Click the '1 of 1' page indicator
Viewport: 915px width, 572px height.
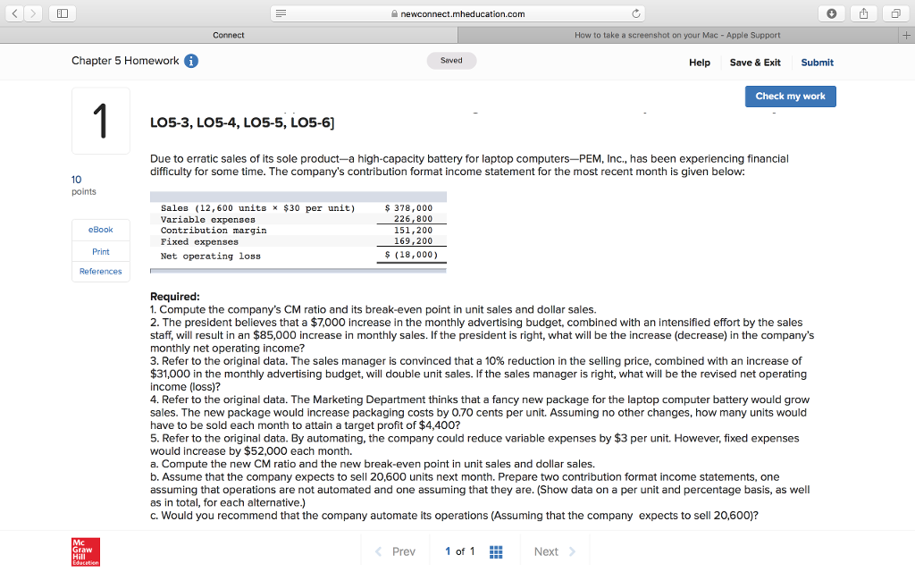(x=460, y=551)
